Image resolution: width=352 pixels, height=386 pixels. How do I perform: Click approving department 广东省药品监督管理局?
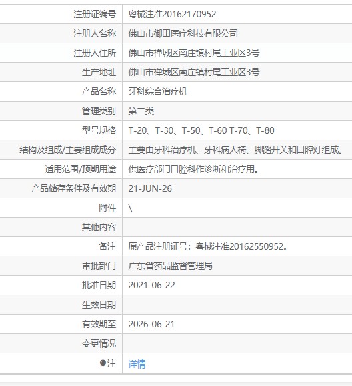[x=171, y=266]
